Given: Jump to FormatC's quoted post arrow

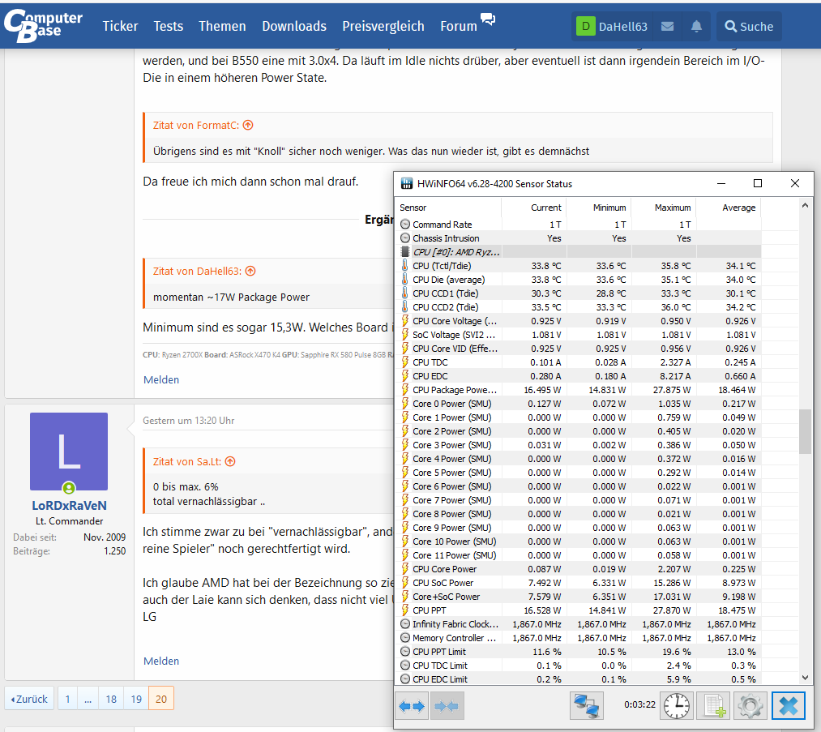Looking at the screenshot, I should pos(248,125).
